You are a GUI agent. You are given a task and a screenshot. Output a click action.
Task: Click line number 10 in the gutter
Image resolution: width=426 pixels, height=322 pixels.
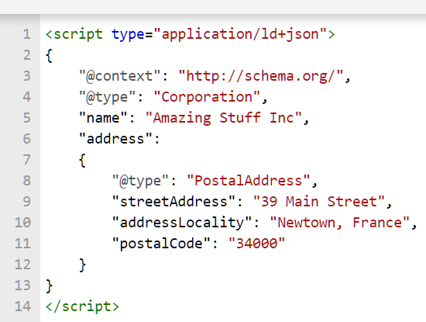tap(22, 223)
